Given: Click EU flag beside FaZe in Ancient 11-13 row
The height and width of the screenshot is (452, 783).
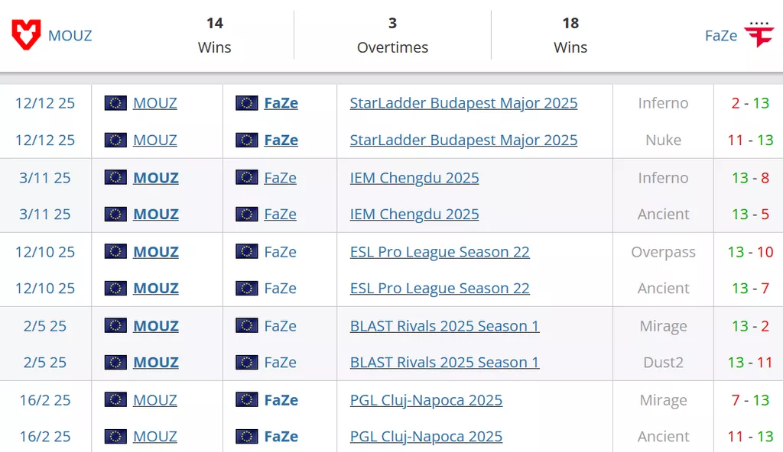Looking at the screenshot, I should (246, 437).
